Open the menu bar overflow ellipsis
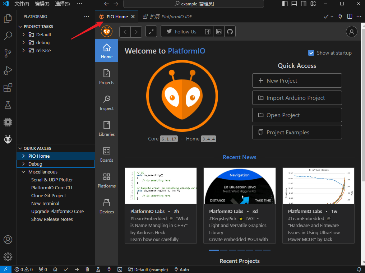The image size is (365, 273). tap(80, 4)
